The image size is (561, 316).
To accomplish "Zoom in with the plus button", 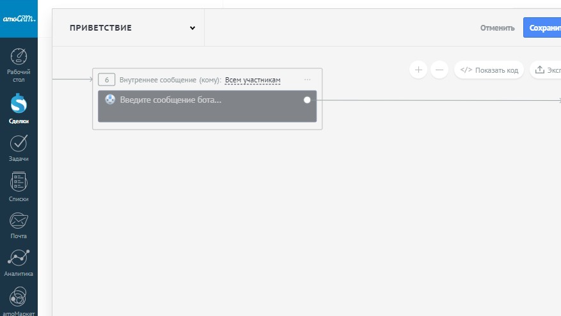I will coord(418,70).
